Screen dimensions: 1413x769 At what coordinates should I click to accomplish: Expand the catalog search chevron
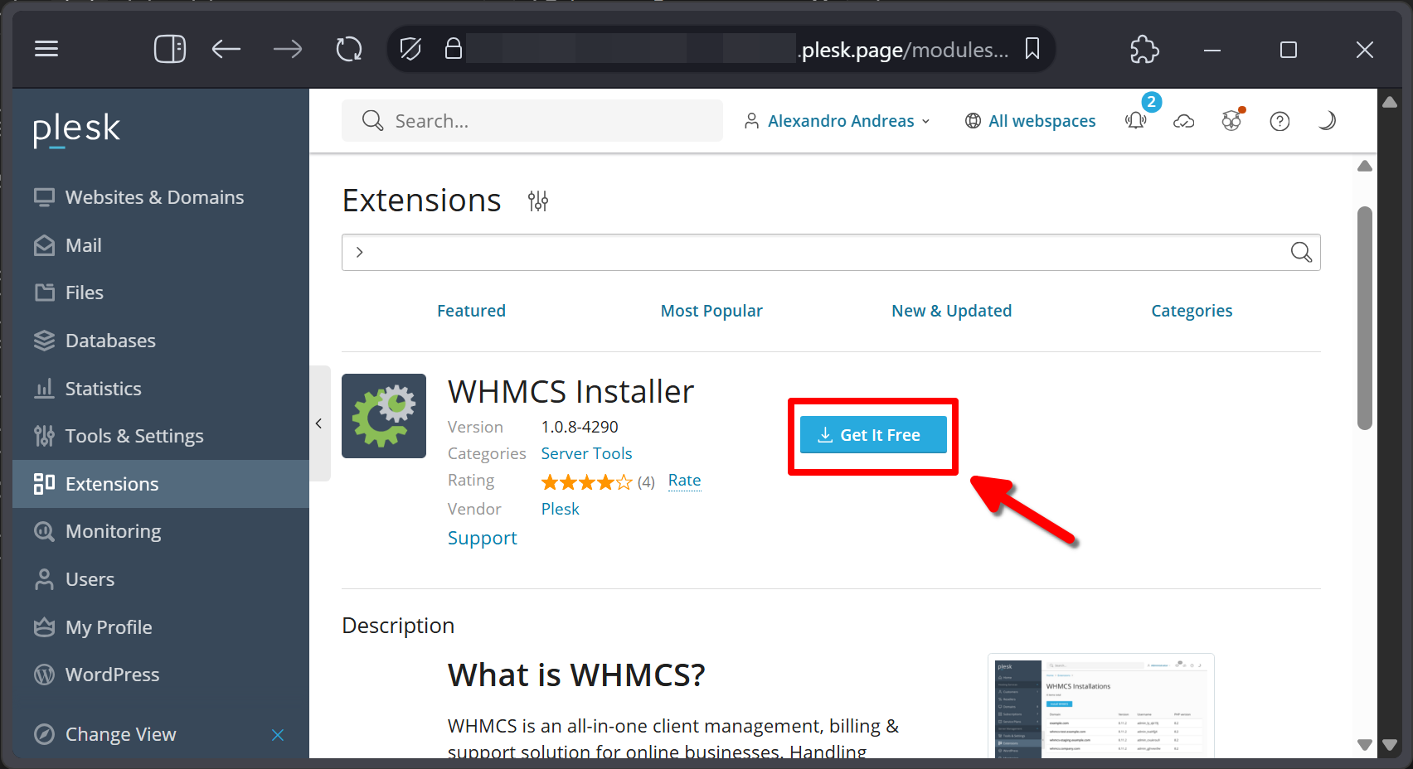pos(359,252)
